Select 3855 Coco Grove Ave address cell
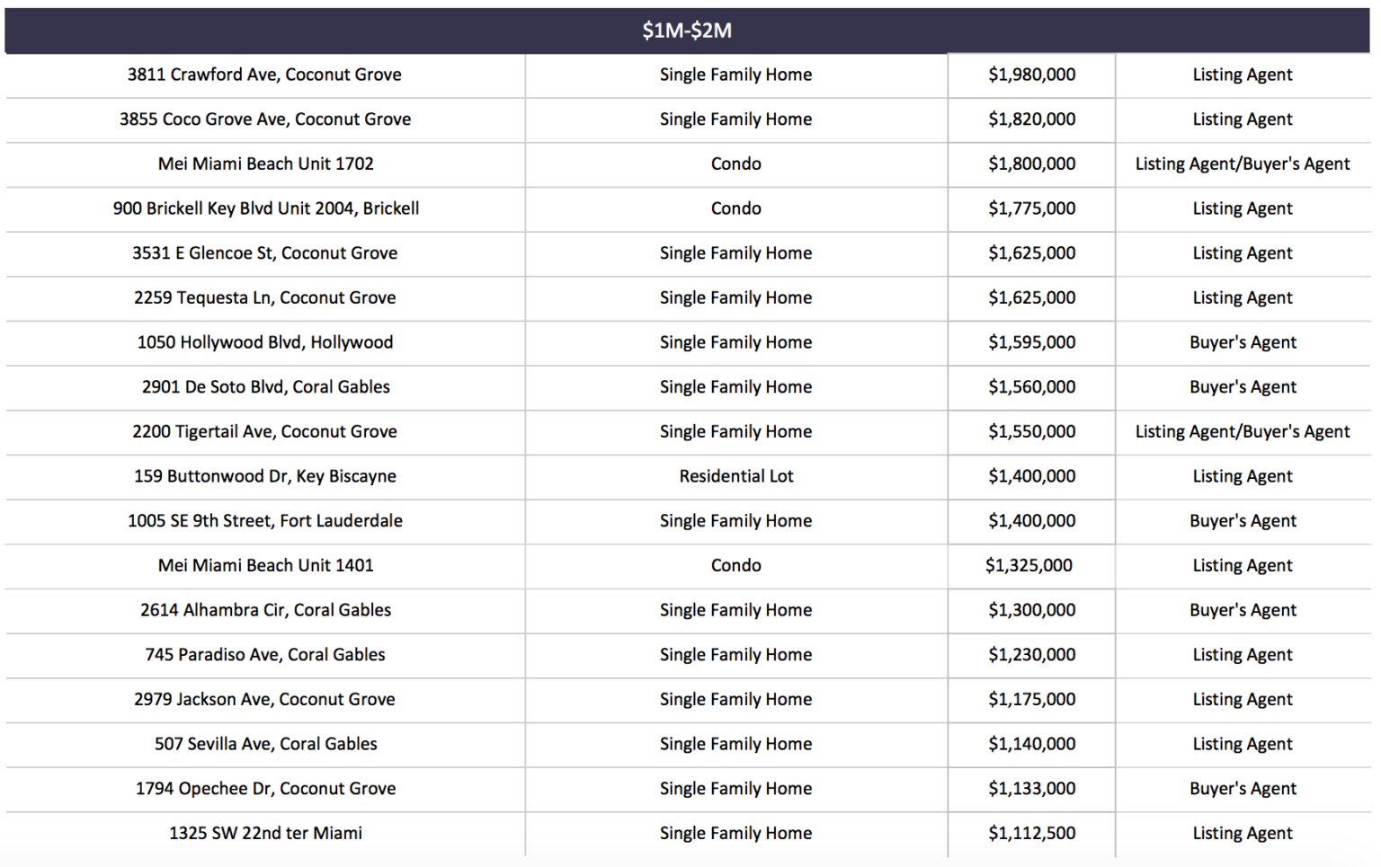This screenshot has width=1381, height=867. point(264,119)
